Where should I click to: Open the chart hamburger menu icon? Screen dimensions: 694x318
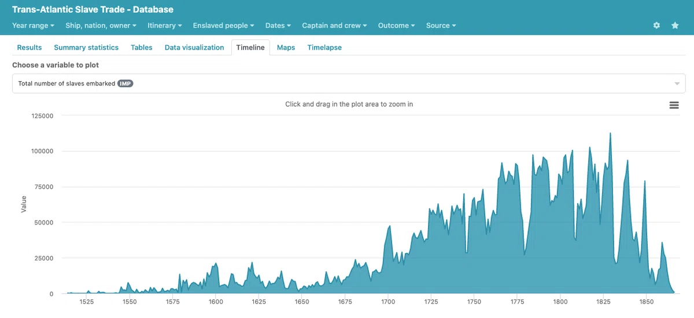click(674, 105)
